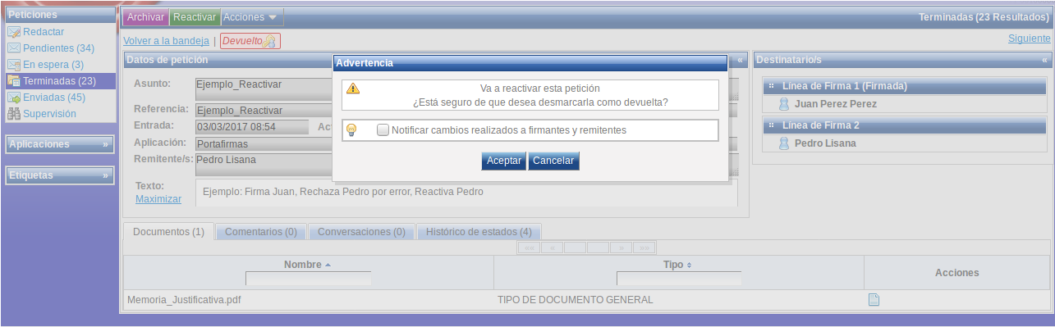Click the Tipo filter input field

pos(679,279)
